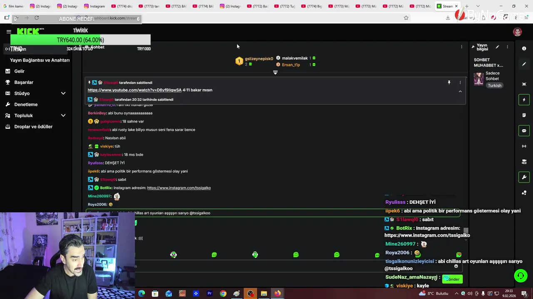Click Ersan_t1p in the leaderboard
Viewport: 533px width, 299px height.
pyautogui.click(x=291, y=65)
